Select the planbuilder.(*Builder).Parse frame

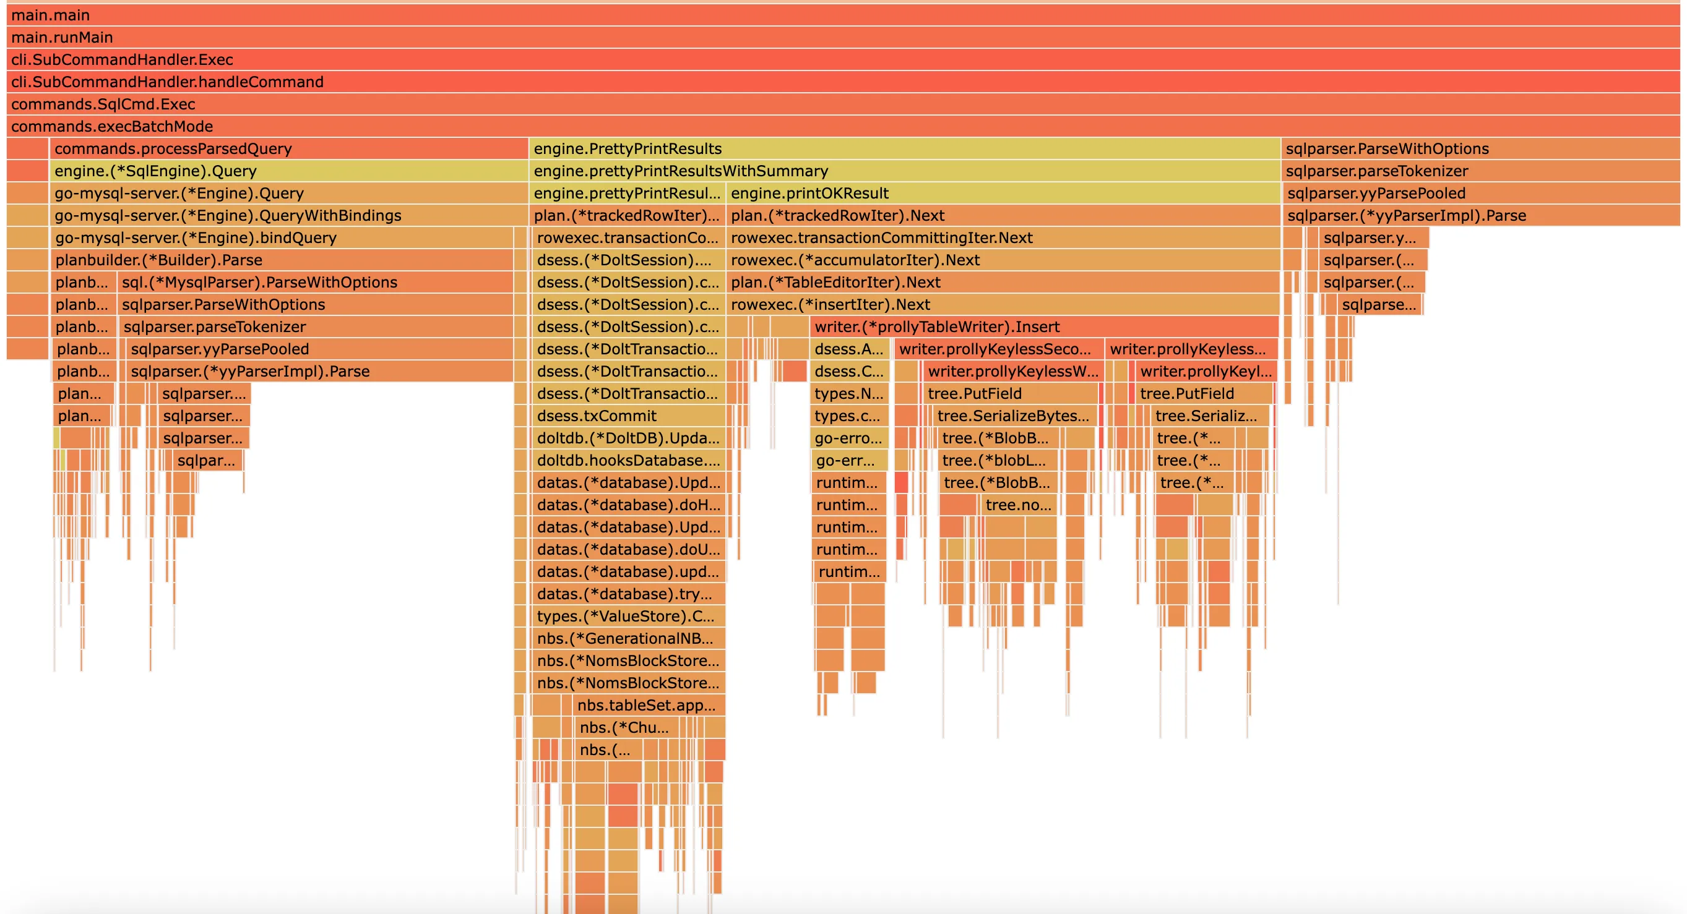(x=282, y=260)
